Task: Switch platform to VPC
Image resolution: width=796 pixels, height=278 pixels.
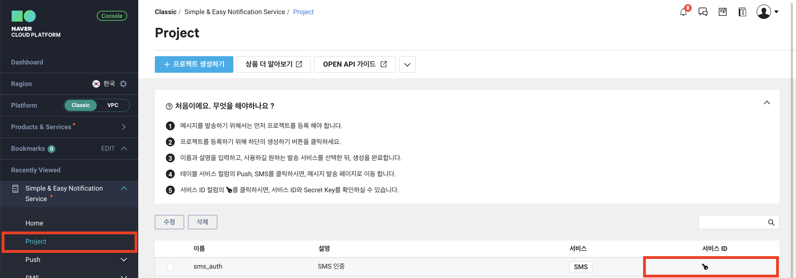Action: coord(113,105)
